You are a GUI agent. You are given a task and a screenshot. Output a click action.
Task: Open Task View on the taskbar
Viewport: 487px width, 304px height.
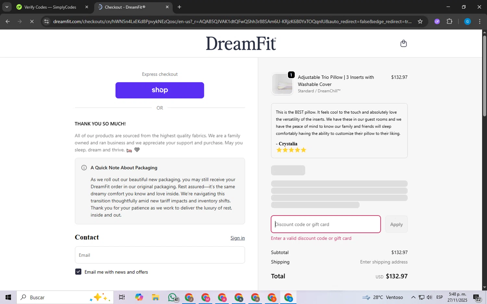coord(122,297)
